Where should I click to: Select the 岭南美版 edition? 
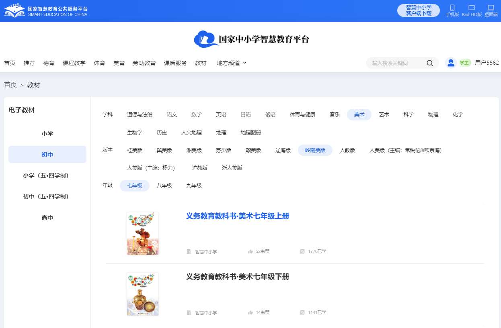click(315, 150)
